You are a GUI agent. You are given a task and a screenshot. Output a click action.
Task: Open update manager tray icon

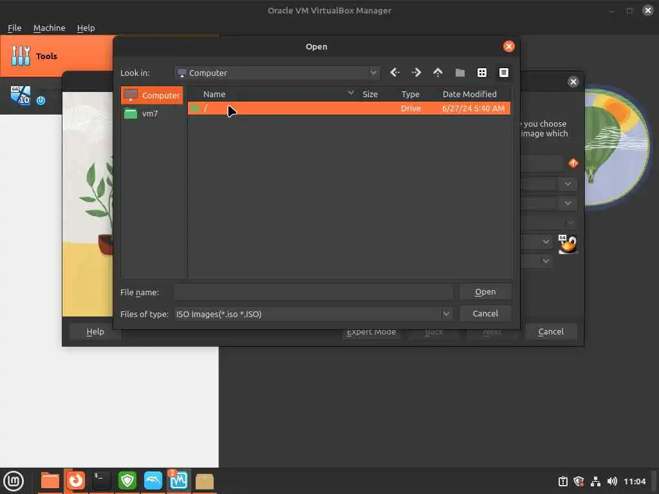click(562, 481)
